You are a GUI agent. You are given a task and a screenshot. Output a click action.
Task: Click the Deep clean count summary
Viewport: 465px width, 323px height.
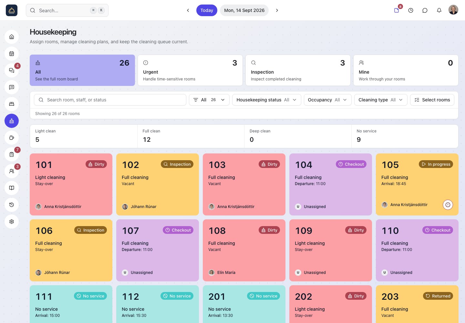[298, 136]
